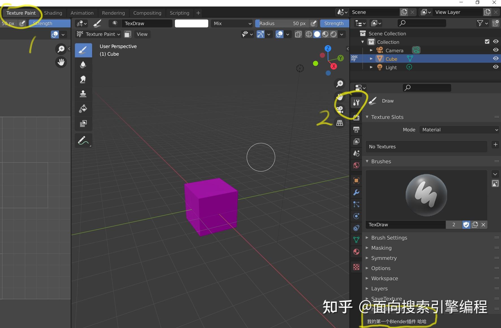Viewport: 501px width, 328px height.
Task: Open the Material Properties tab
Action: (356, 251)
